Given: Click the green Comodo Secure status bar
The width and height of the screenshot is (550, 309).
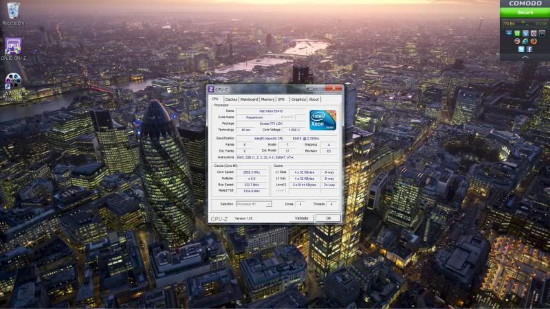Looking at the screenshot, I should pyautogui.click(x=525, y=12).
